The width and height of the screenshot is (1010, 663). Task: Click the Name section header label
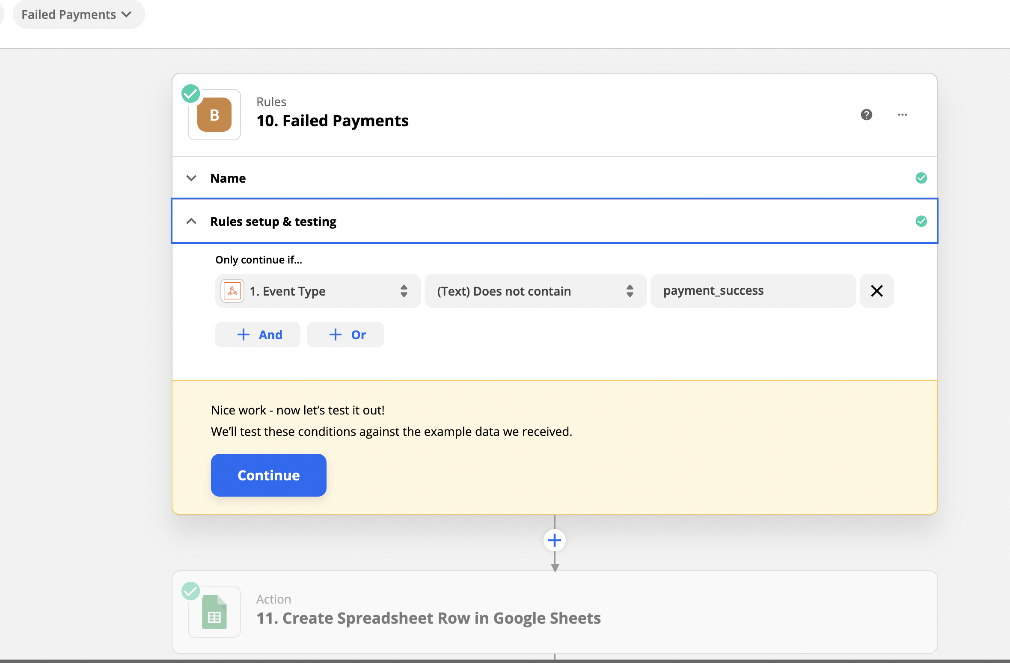pyautogui.click(x=228, y=178)
